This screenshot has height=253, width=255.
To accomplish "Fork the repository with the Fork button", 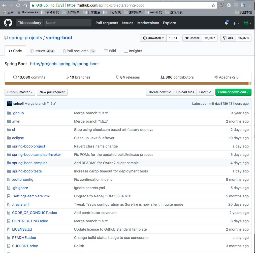I will 228,38.
